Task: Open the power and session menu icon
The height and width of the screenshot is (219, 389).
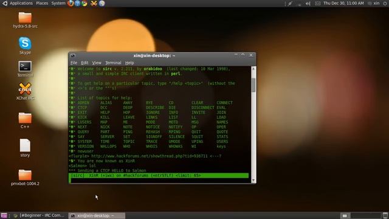Action: pos(385,3)
